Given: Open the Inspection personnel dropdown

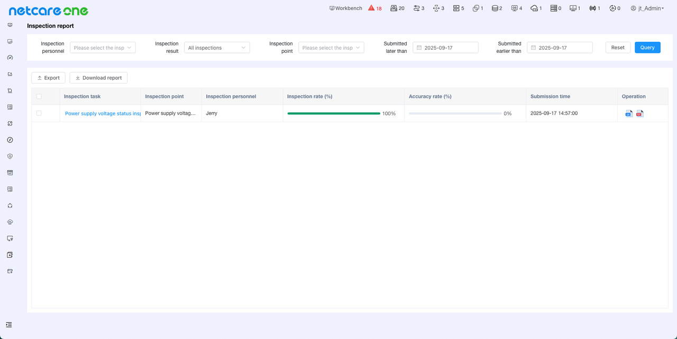Looking at the screenshot, I should [x=103, y=48].
